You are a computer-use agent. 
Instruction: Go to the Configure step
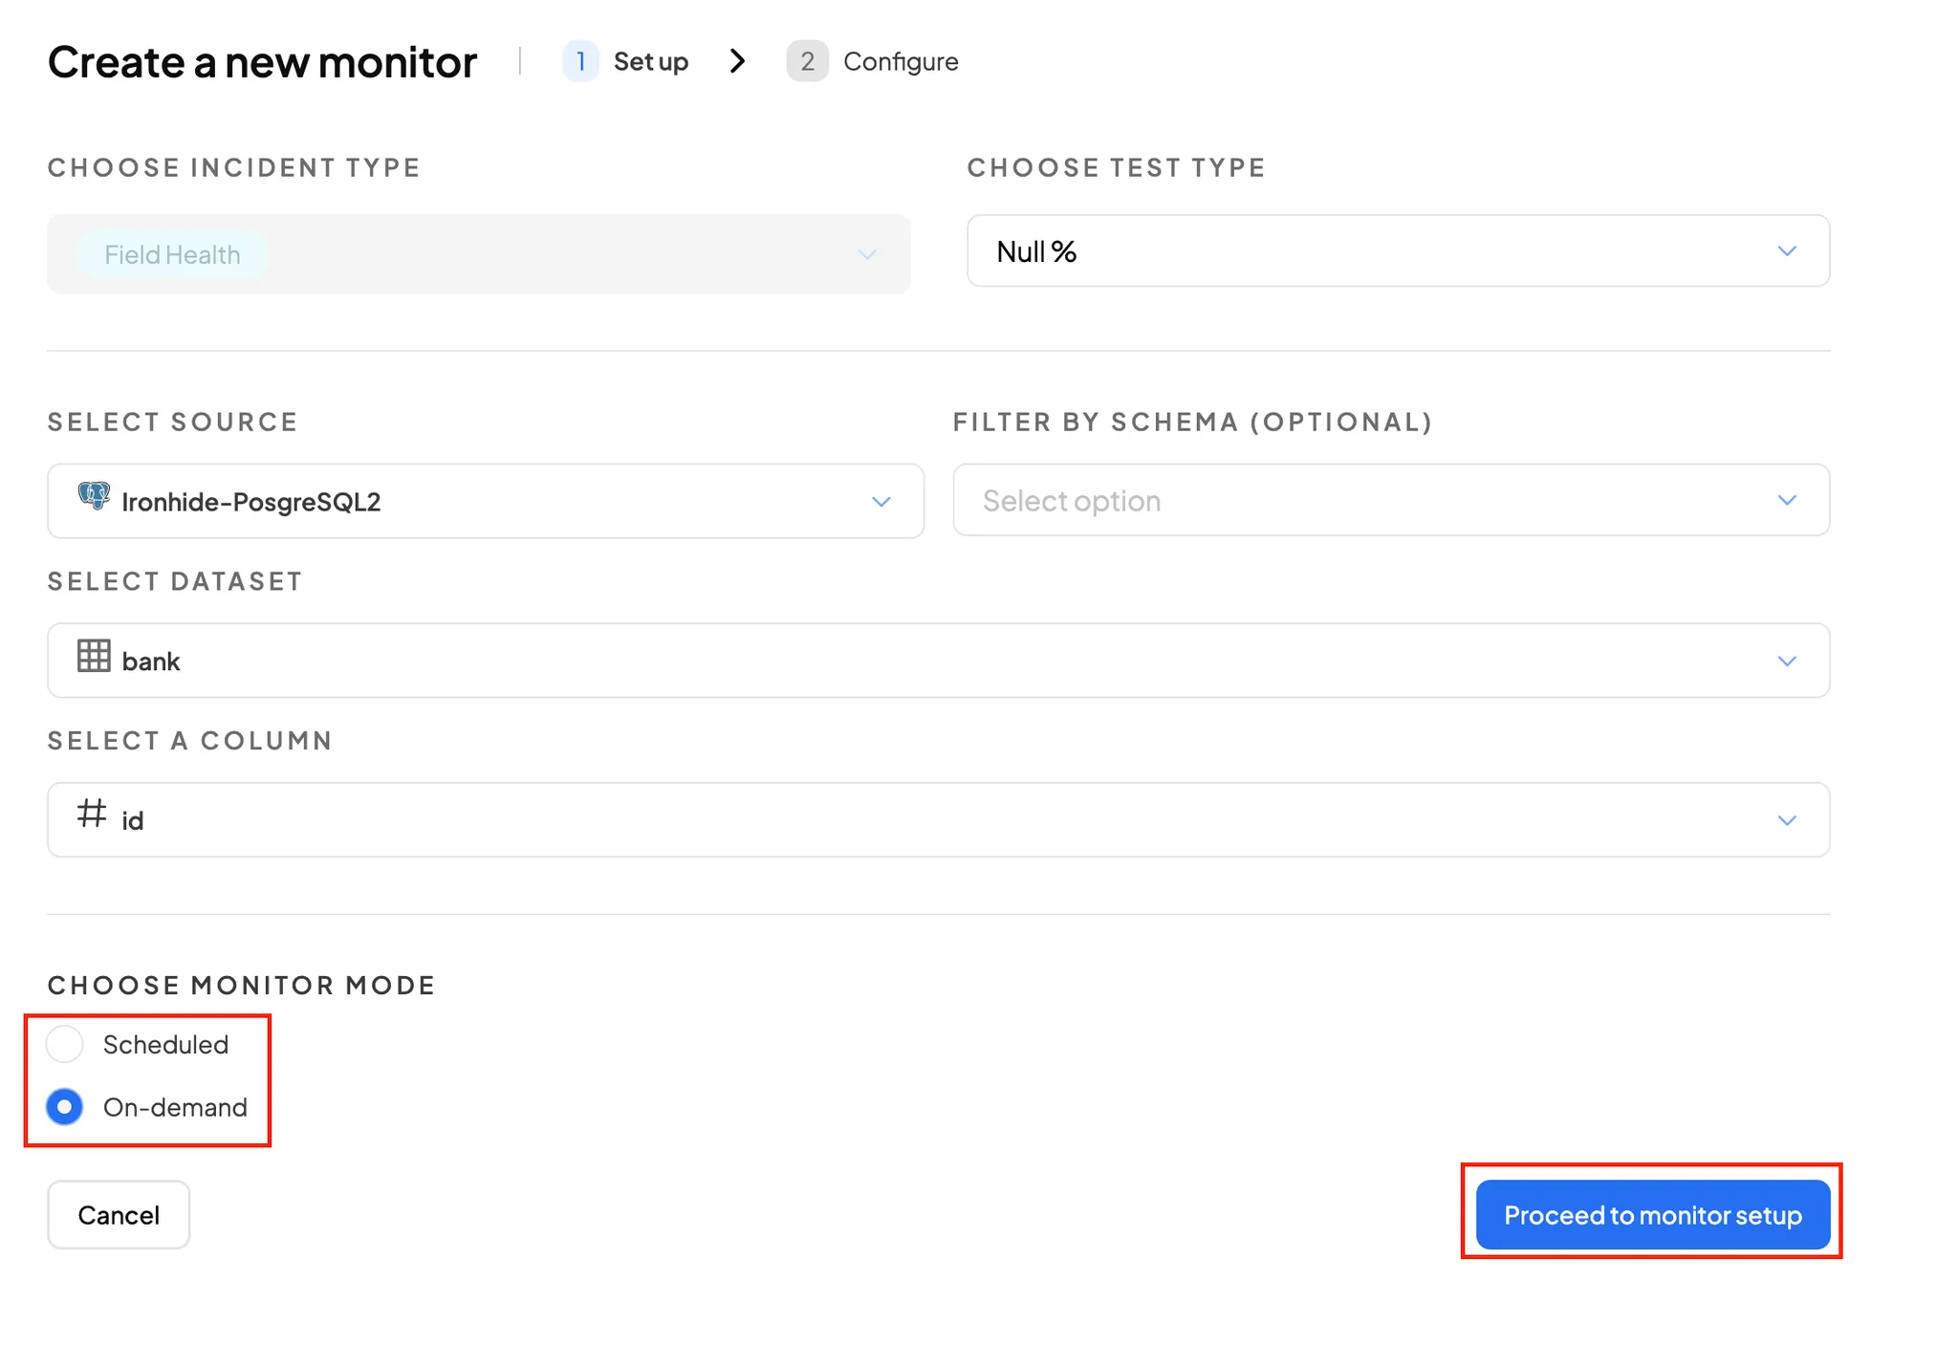pyautogui.click(x=900, y=61)
